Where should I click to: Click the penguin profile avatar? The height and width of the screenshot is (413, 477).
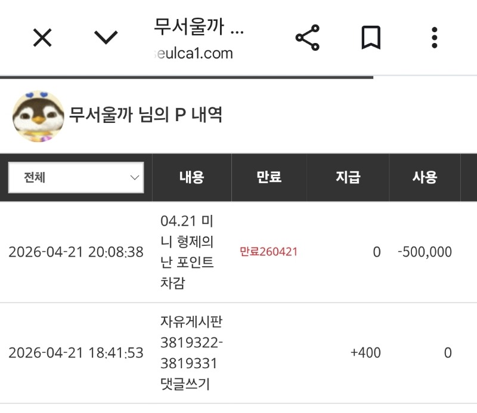38,116
